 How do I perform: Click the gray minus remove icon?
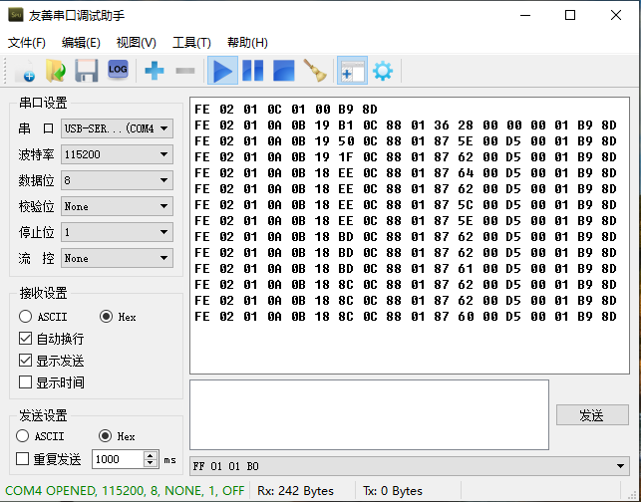point(185,71)
